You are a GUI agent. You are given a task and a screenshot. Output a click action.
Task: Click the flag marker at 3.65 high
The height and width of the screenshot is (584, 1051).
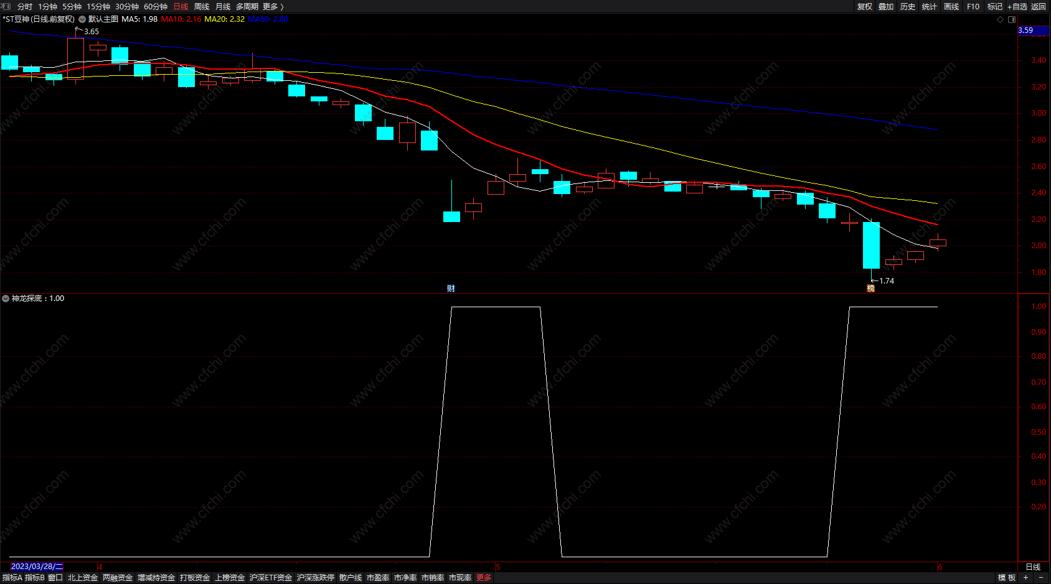(x=78, y=29)
